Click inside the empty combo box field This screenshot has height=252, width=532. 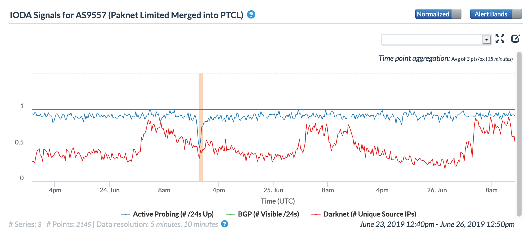click(431, 40)
